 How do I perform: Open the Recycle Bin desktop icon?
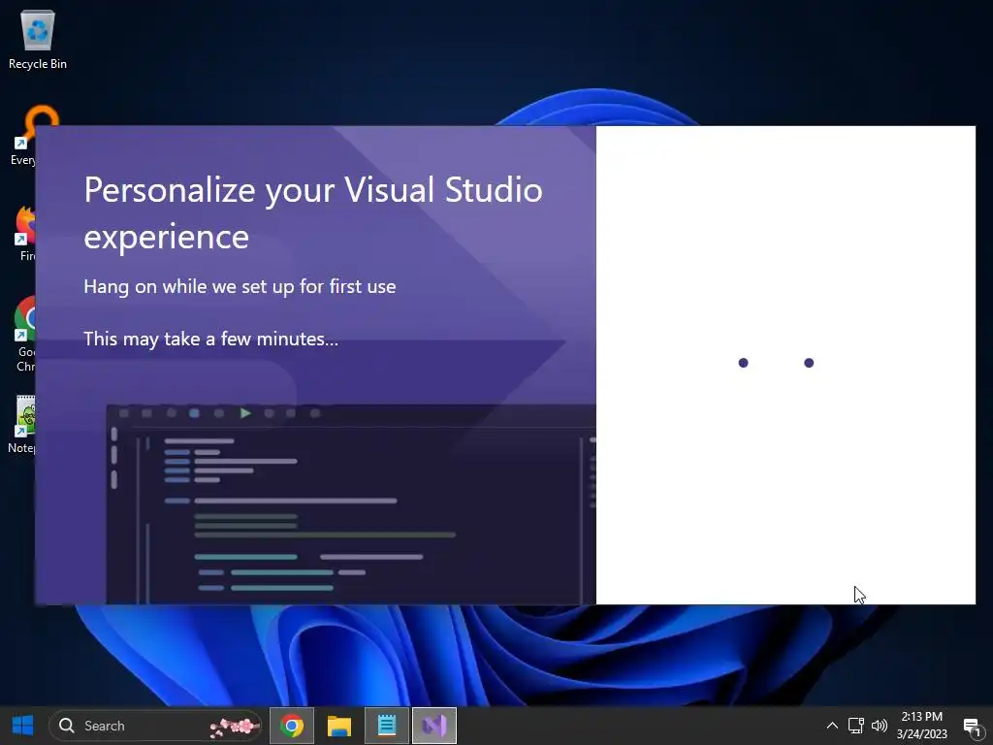point(38,39)
